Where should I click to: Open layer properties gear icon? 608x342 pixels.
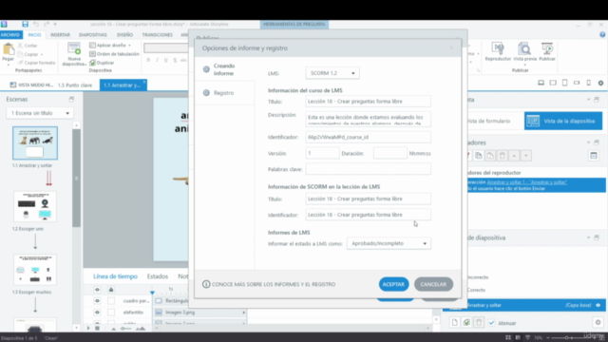[x=598, y=322]
